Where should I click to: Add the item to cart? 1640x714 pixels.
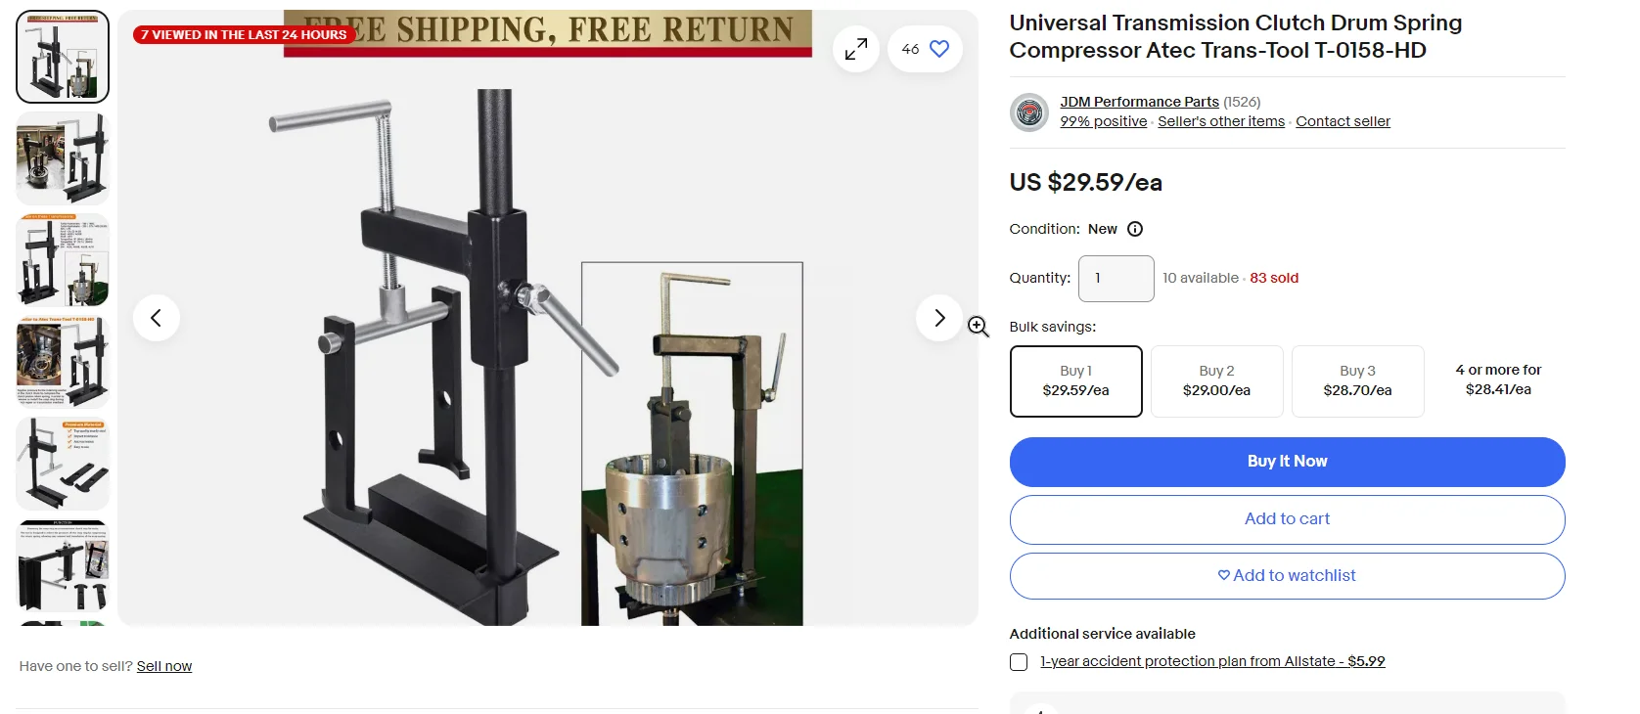click(x=1288, y=519)
